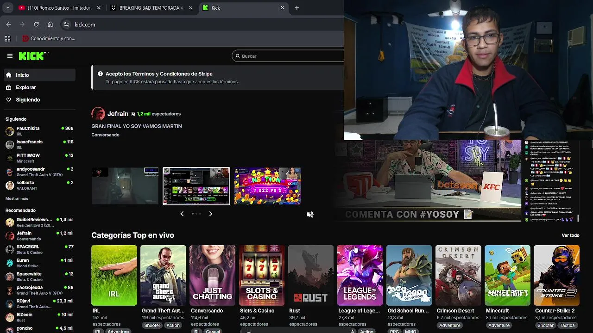Viewport: 593px width, 333px height.
Task: Click Tactical tag under Counter-Strike 2
Action: point(568,325)
